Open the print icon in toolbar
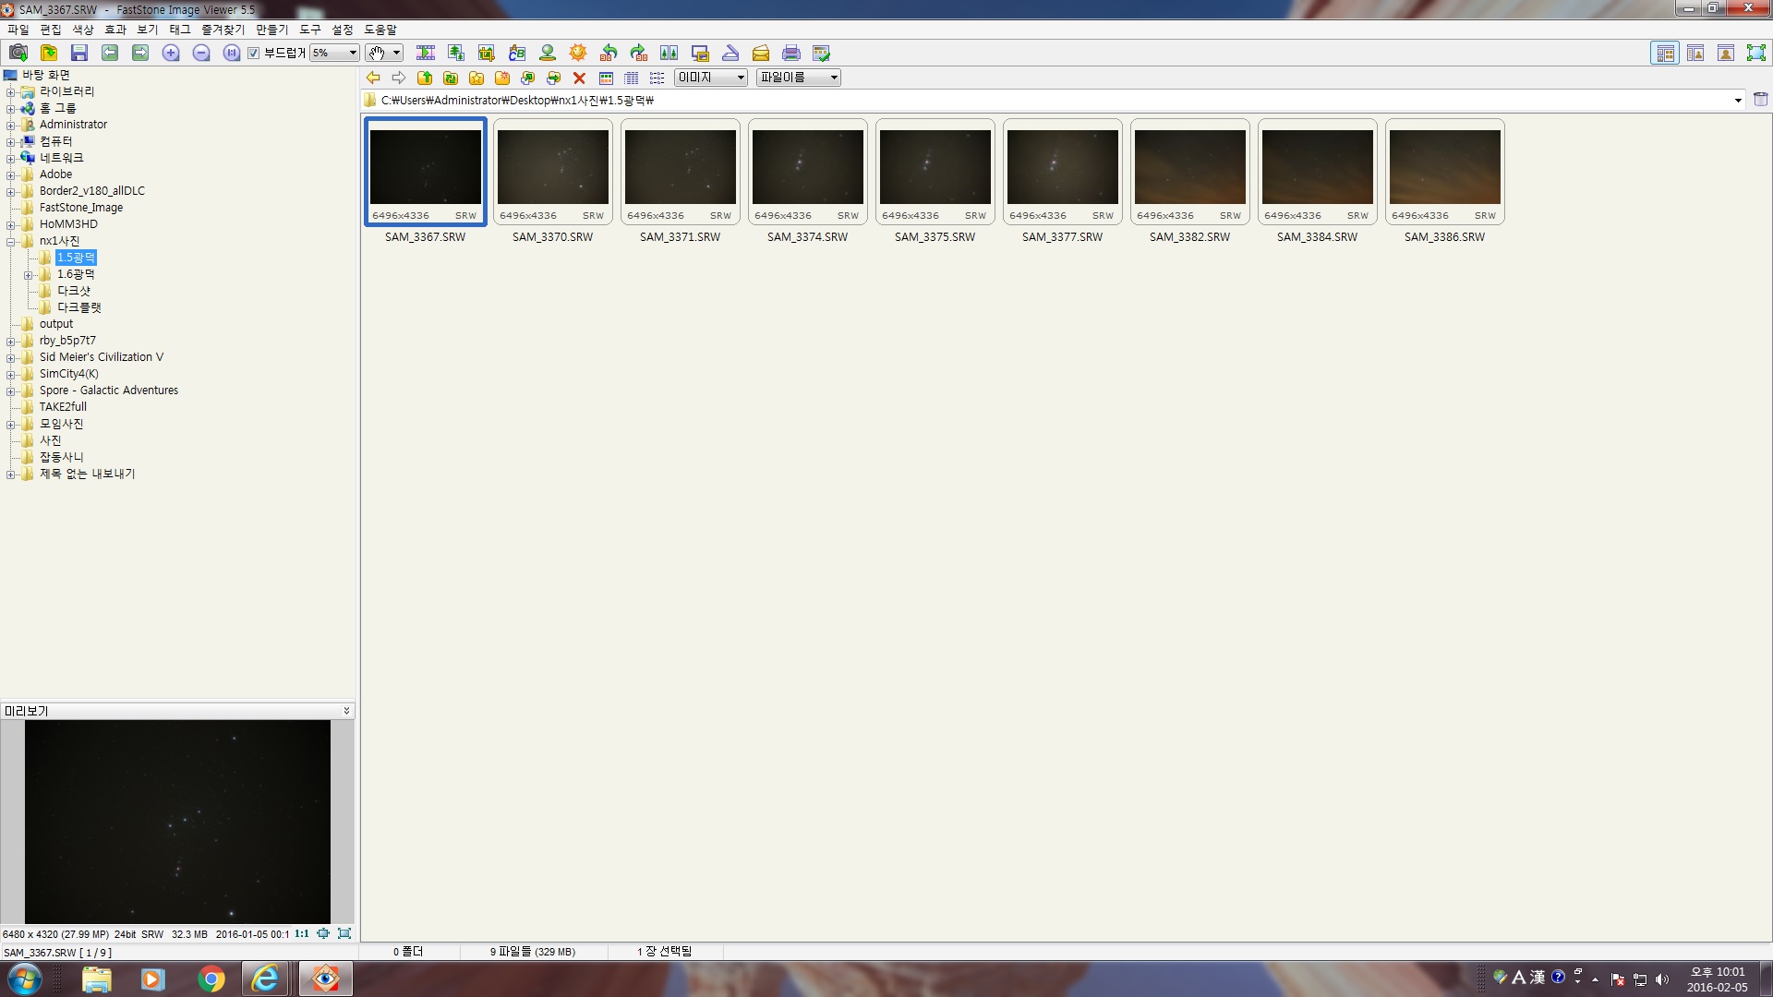 point(791,53)
